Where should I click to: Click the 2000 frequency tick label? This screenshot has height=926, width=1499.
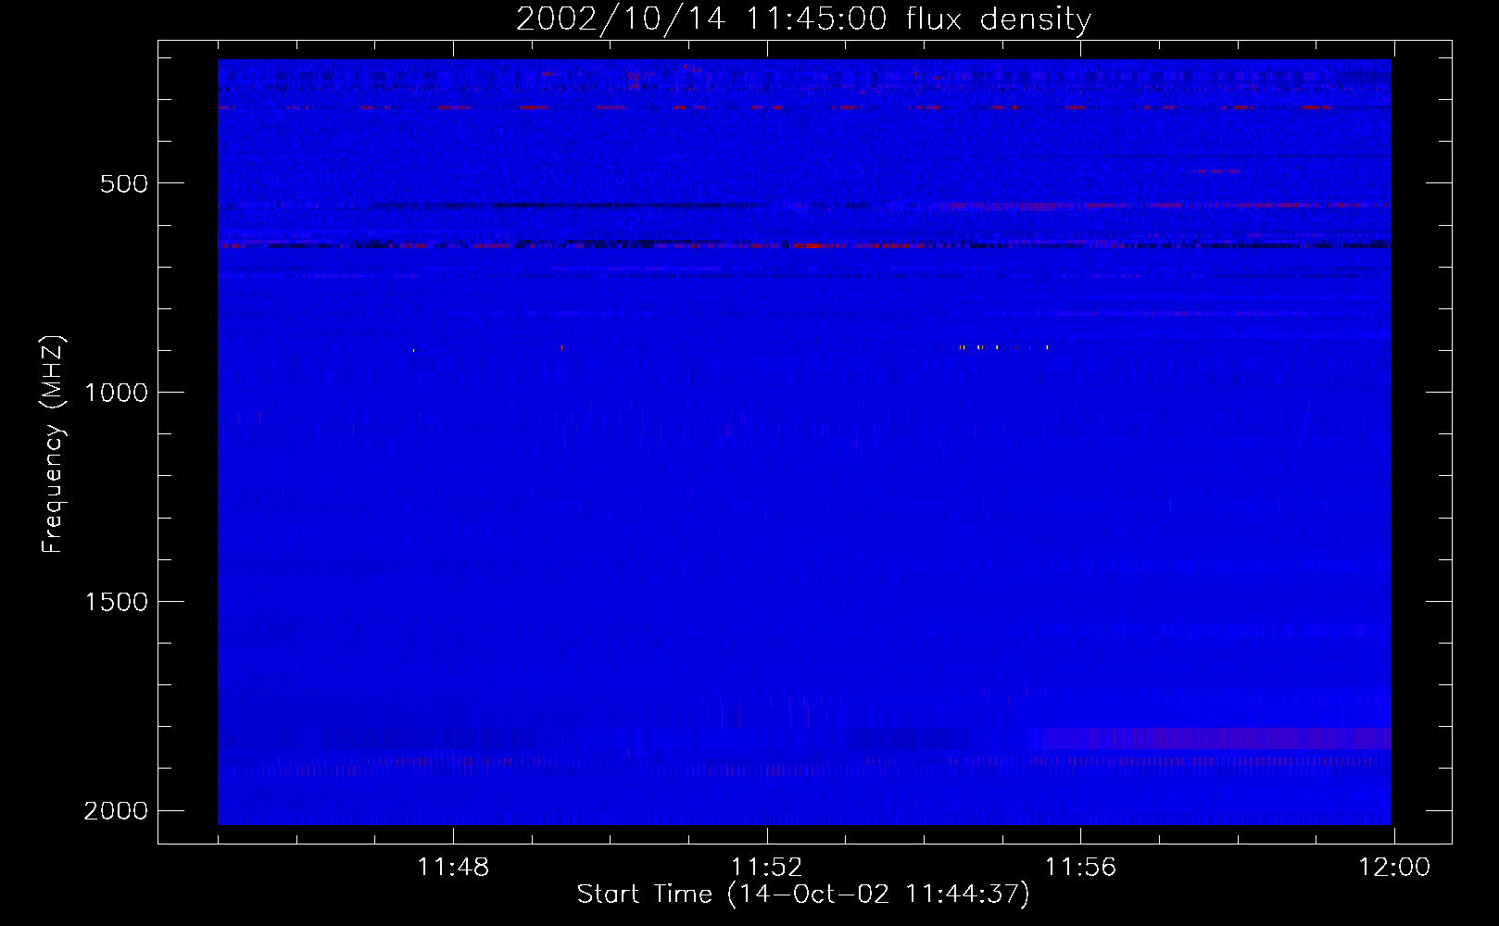[x=116, y=811]
